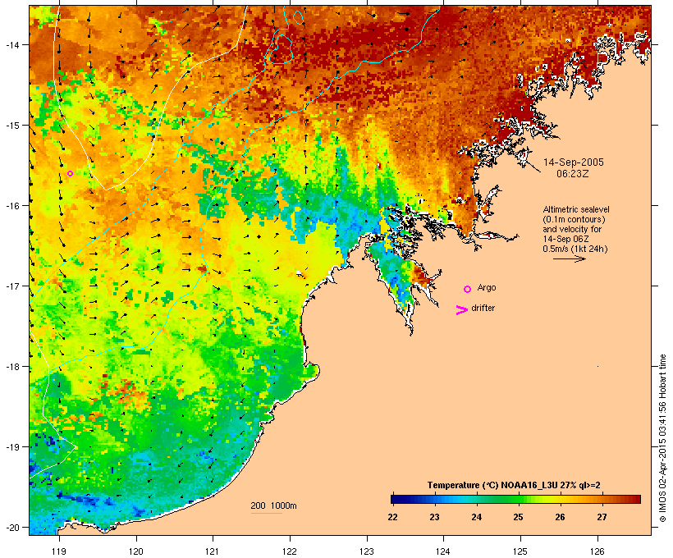Click the latitude label -20

pos(12,527)
